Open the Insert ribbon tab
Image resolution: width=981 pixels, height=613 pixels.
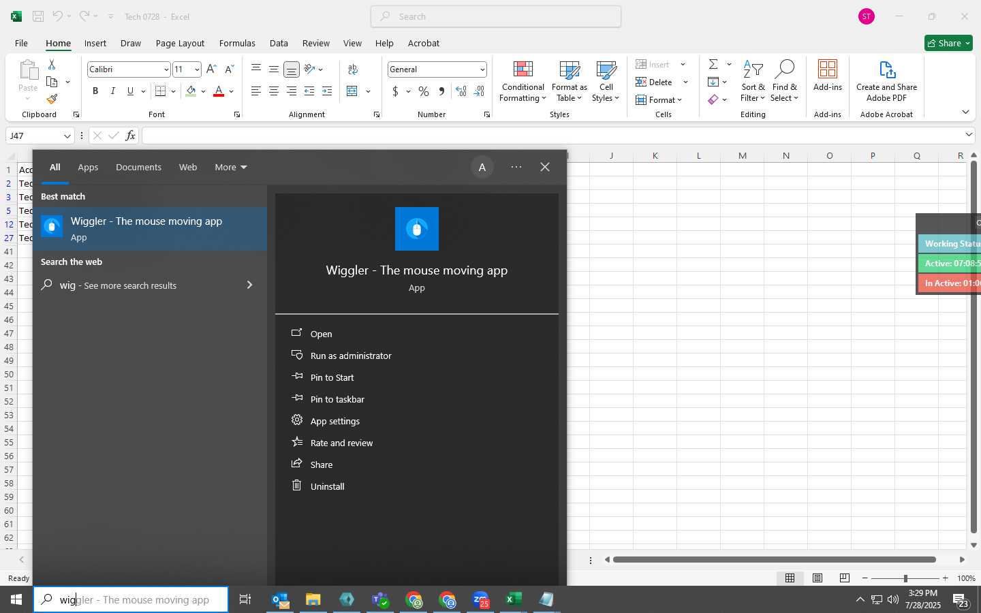point(95,43)
